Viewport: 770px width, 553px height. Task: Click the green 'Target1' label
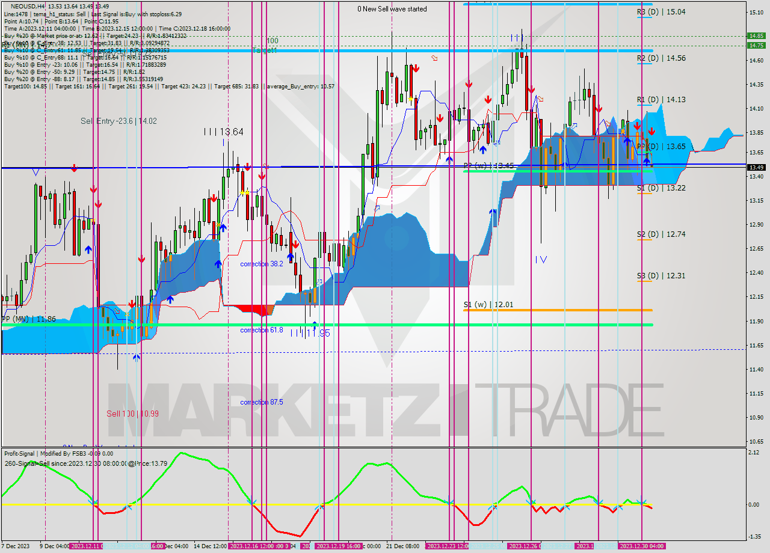(x=265, y=50)
